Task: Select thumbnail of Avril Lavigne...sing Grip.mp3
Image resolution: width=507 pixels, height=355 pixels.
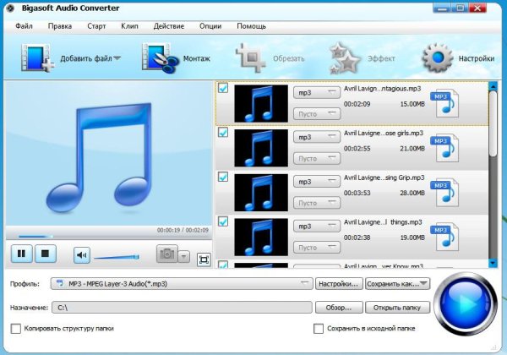Action: 261,193
